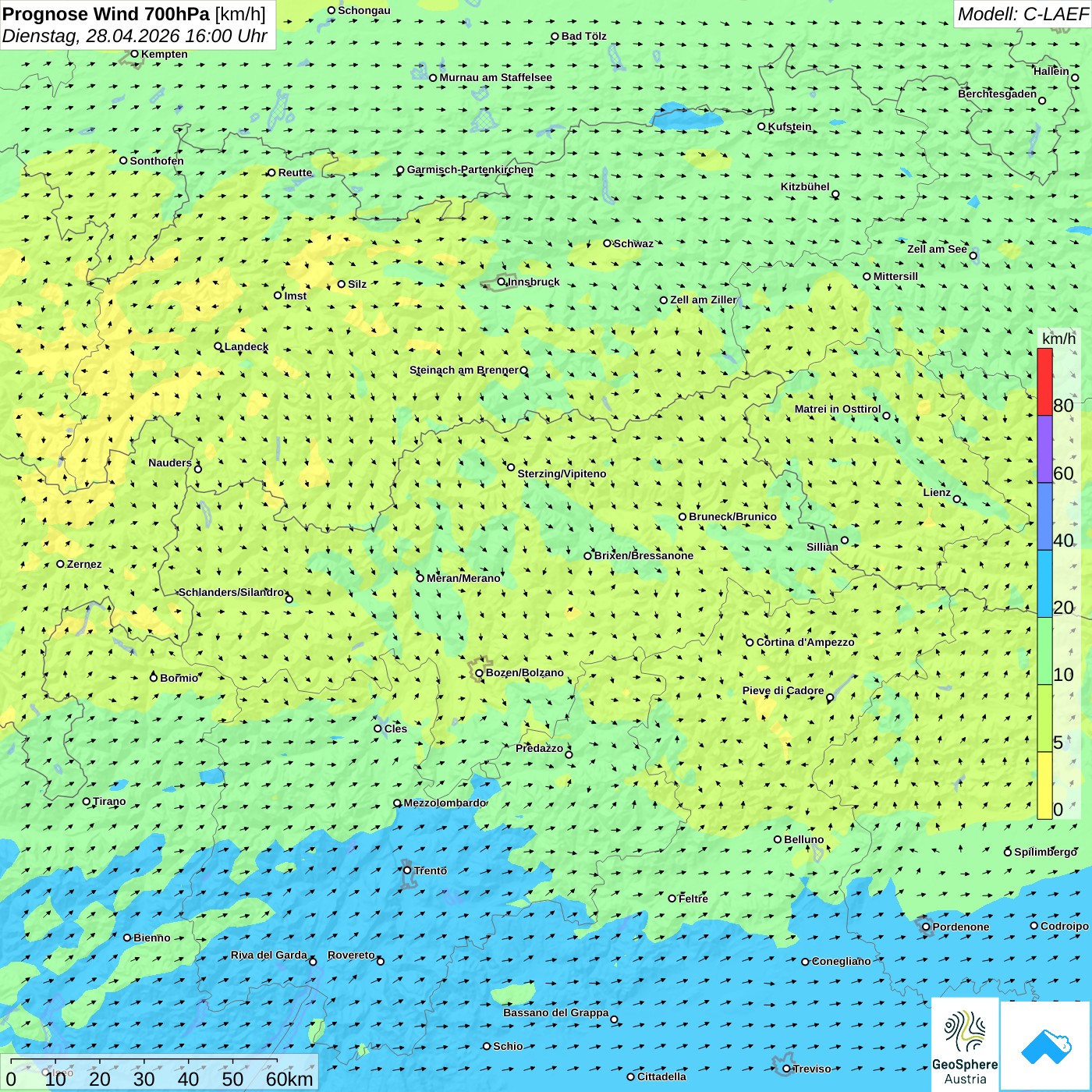Click the cyan 20–40 km/h legend segment

click(x=1044, y=583)
